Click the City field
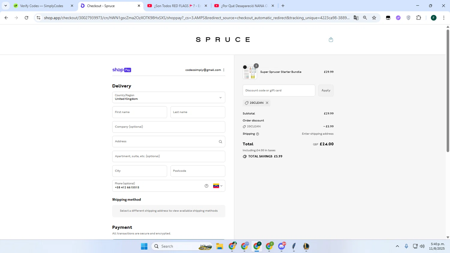The width and height of the screenshot is (450, 253). 139,171
